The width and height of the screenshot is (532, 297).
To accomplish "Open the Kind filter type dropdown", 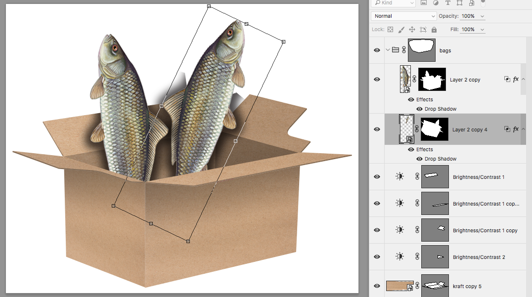I will (x=394, y=2).
